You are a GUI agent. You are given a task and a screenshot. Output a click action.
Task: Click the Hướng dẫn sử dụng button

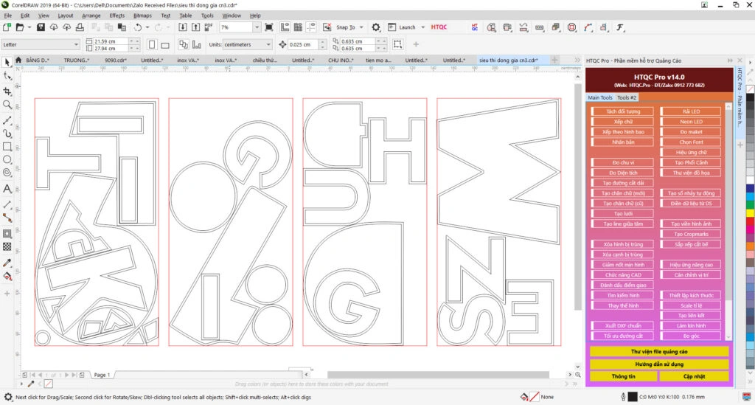[659, 364]
